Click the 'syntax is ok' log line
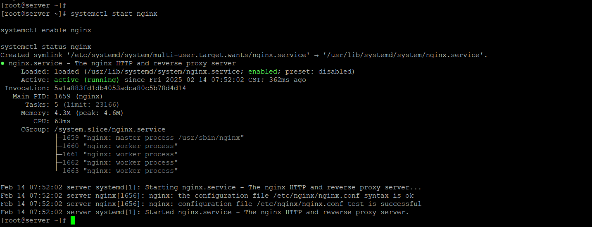The height and width of the screenshot is (227, 592). click(x=207, y=196)
